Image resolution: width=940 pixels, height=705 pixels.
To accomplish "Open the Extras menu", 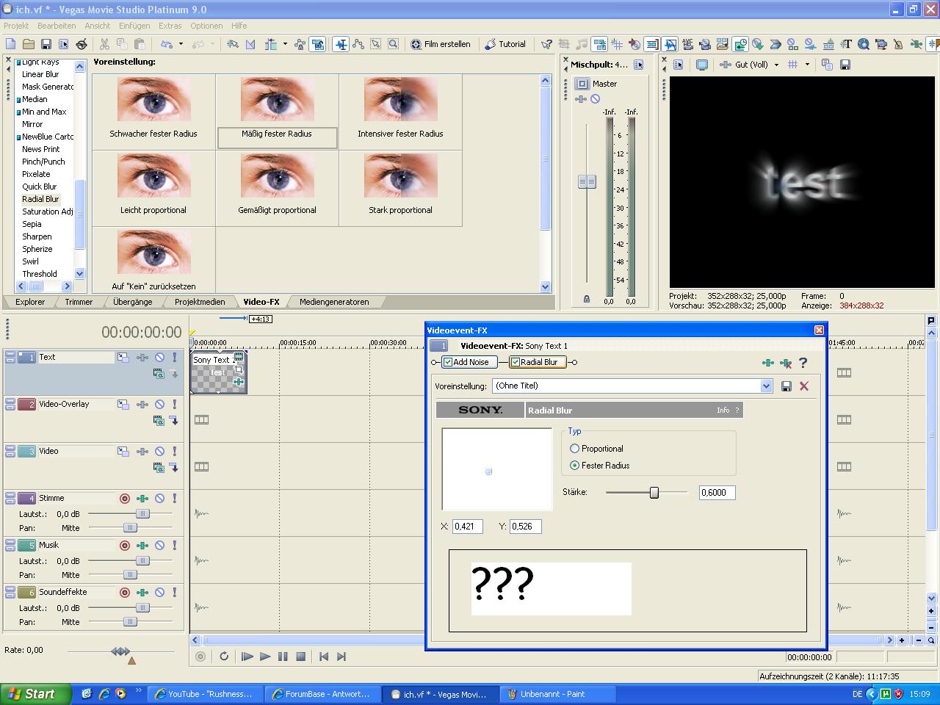I will (170, 26).
